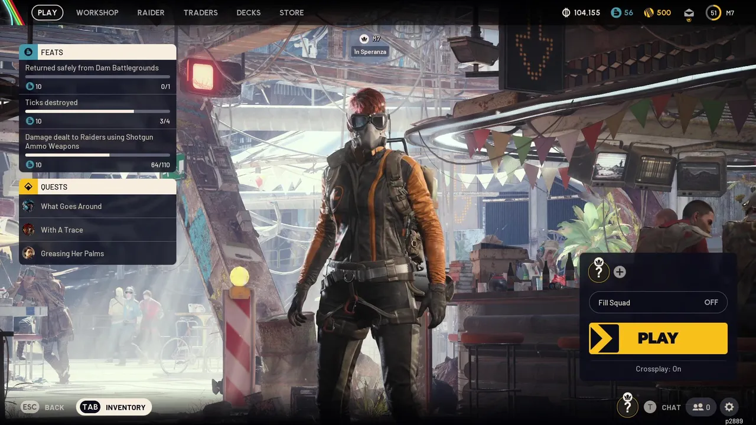This screenshot has height=425, width=756.
Task: Click the 56 cred balance
Action: (628, 12)
